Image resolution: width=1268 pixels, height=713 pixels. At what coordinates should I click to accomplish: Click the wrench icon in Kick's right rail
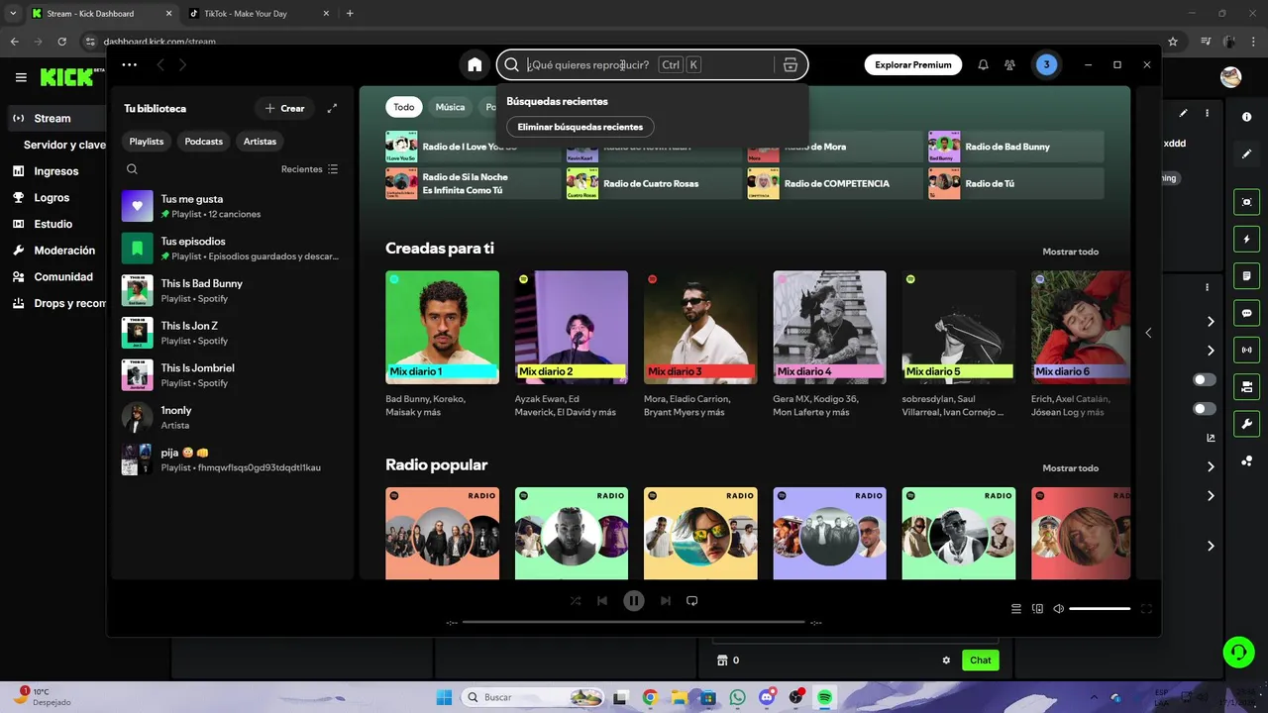pos(1246,424)
